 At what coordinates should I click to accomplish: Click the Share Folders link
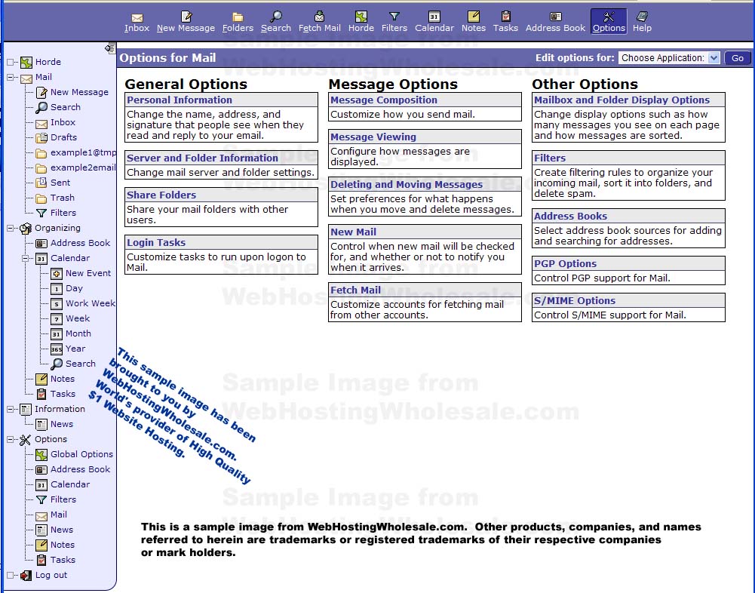(161, 195)
